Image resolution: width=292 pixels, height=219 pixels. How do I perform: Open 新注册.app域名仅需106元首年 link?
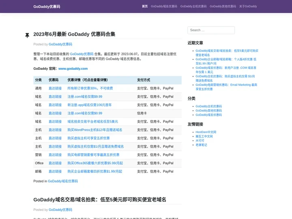(89, 105)
